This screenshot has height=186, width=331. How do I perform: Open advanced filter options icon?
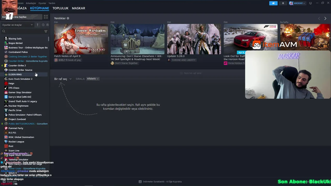pyautogui.click(x=46, y=31)
